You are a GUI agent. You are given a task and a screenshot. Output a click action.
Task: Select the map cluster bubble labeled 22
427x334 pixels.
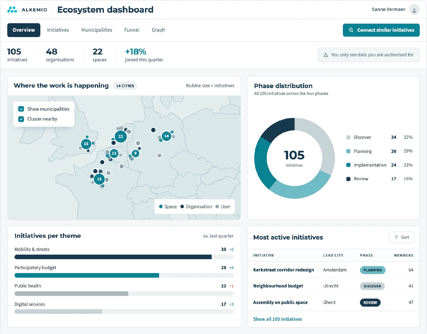click(121, 137)
